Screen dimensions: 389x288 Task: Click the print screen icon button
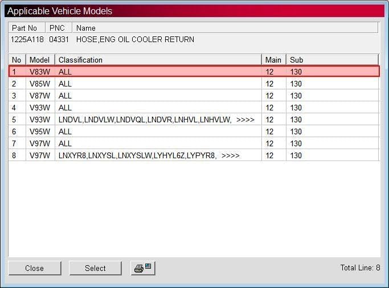(143, 268)
